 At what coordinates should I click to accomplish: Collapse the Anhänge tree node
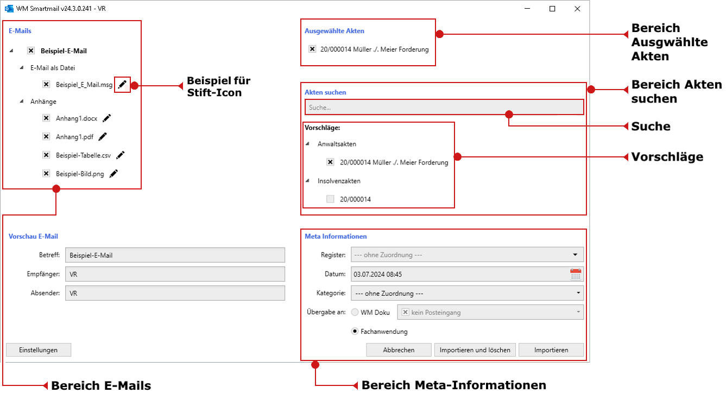tap(22, 102)
